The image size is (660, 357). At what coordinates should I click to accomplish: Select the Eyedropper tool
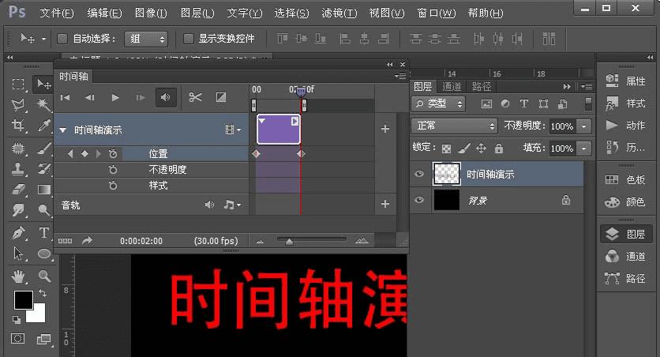[43, 125]
